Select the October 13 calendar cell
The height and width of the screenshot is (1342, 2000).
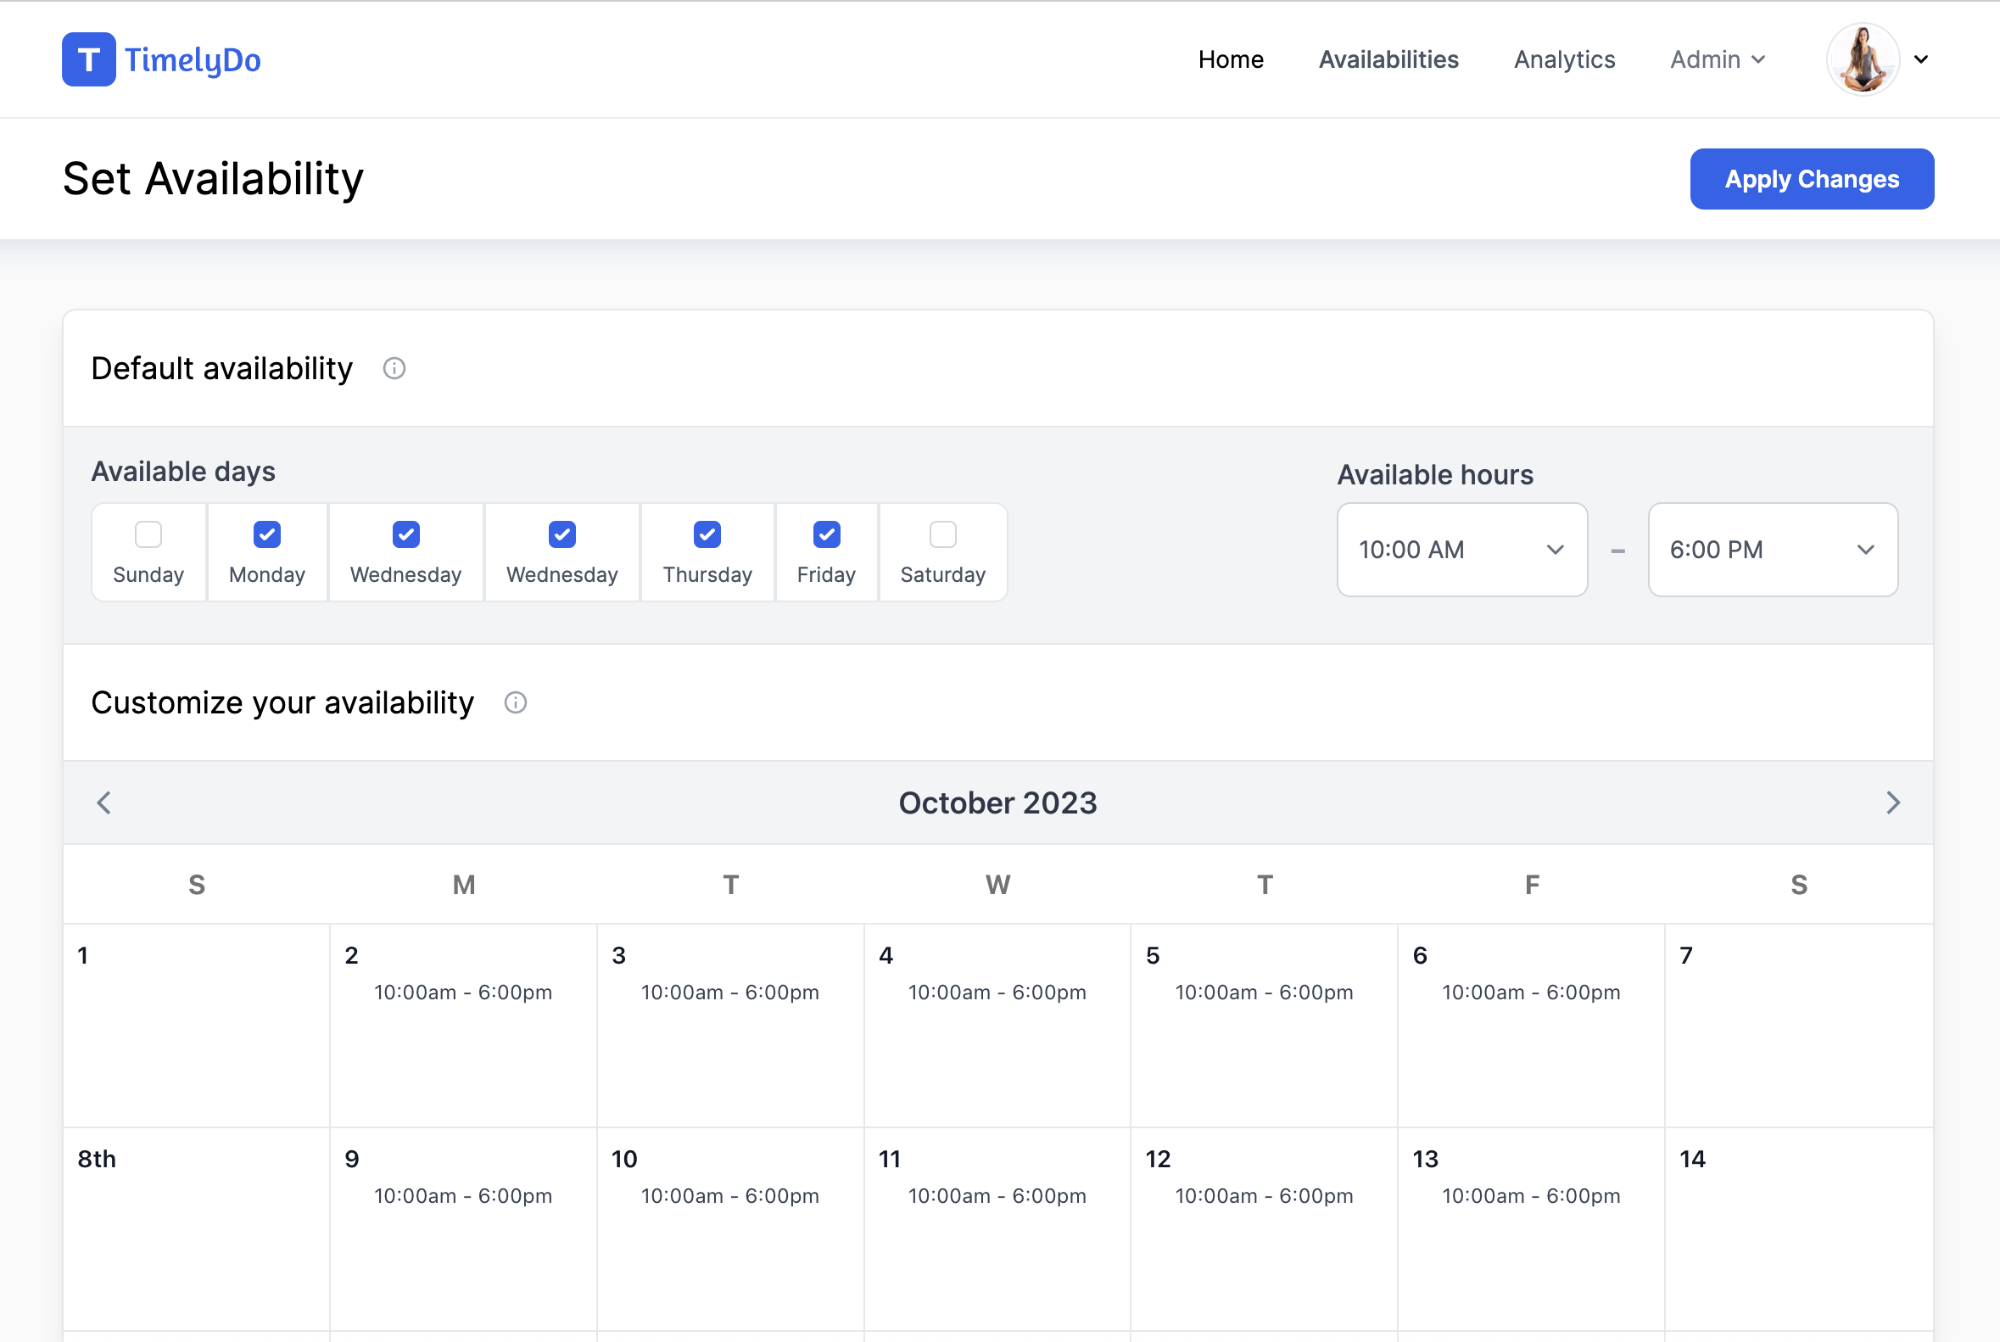[1531, 1229]
